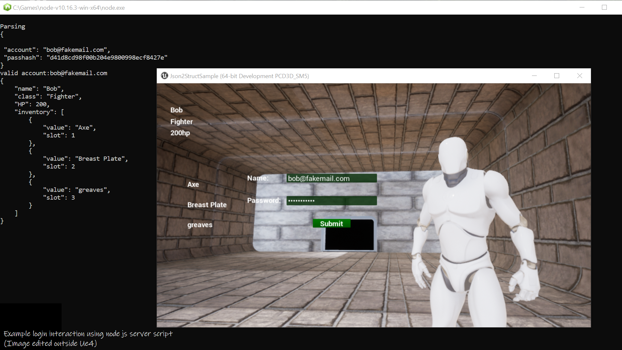Image resolution: width=622 pixels, height=350 pixels.
Task: Focus the Name field containing bob@fakemail.com
Action: click(x=331, y=178)
